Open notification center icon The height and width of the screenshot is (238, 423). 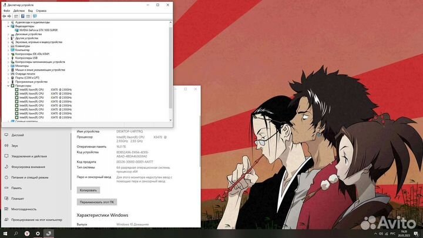click(416, 234)
